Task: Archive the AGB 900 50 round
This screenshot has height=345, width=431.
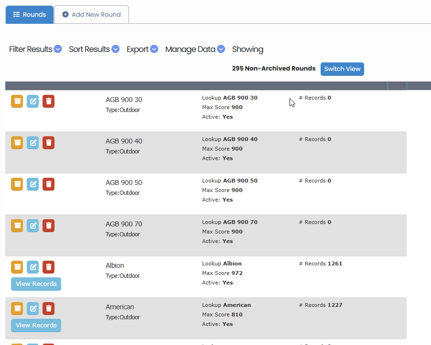Action: coord(17,184)
